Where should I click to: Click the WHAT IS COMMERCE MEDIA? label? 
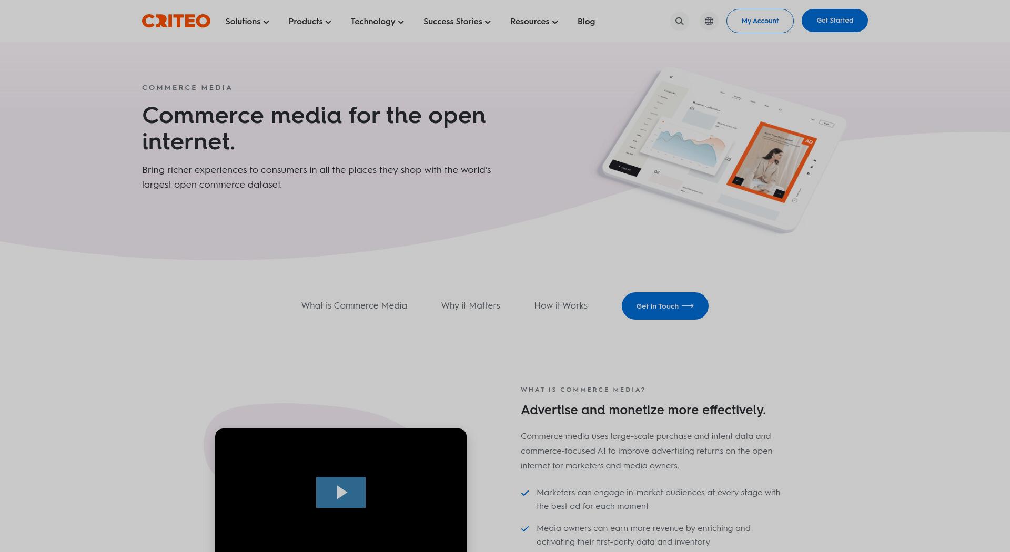tap(583, 390)
